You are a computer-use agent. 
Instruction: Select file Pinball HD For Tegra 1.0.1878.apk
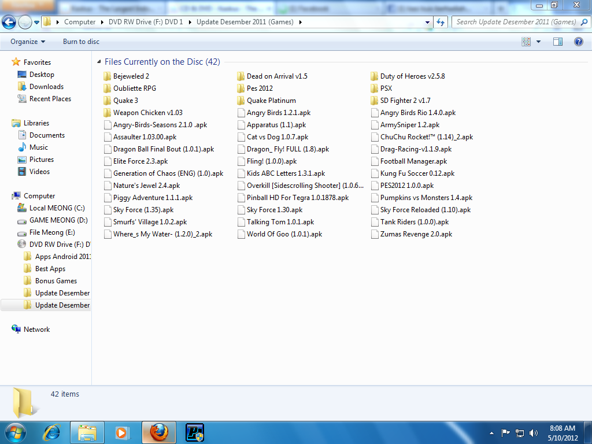(x=298, y=198)
